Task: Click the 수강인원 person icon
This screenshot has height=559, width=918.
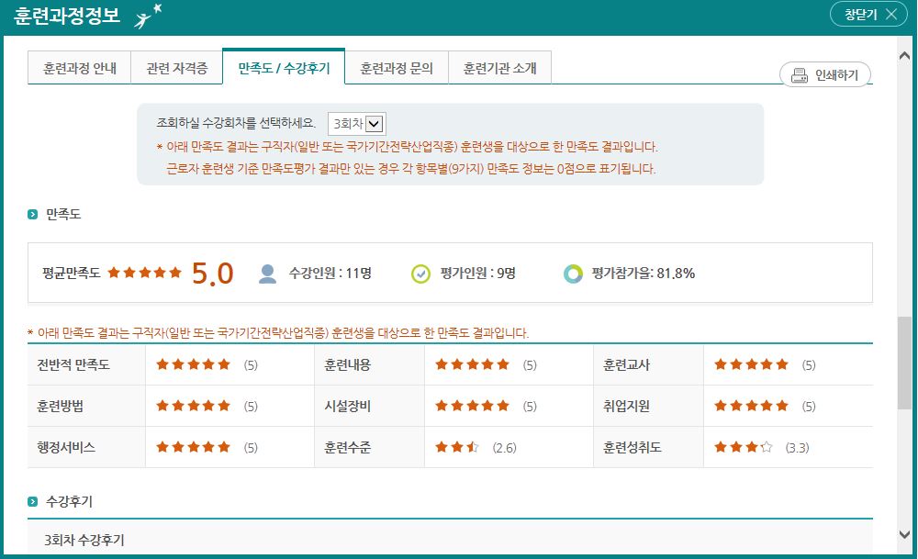Action: click(267, 273)
